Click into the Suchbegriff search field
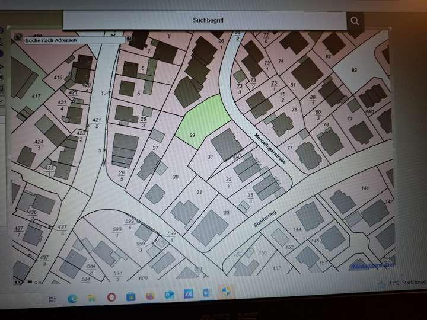Viewport: 427px width, 320px height. point(205,20)
